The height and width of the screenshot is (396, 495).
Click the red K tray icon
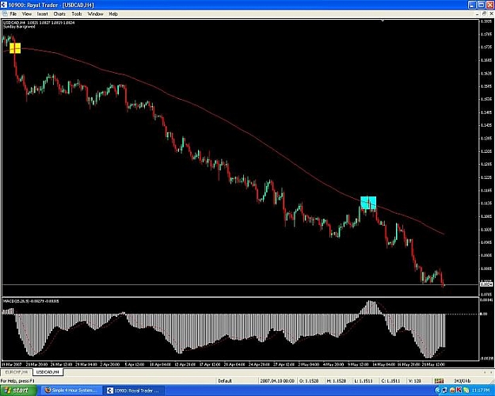coord(459,390)
